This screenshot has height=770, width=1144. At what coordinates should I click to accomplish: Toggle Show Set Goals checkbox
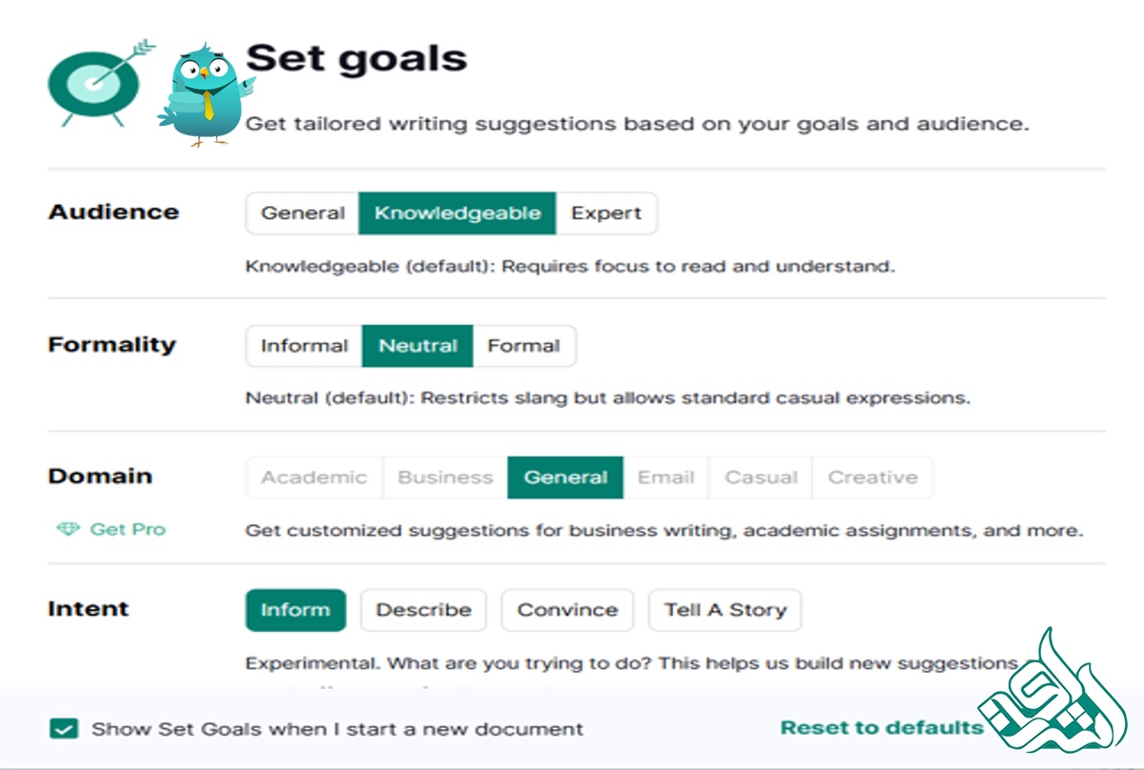pos(65,729)
